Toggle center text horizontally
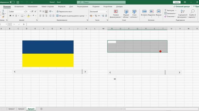The width and height of the screenshot is (199, 111). pyautogui.click(x=43, y=16)
